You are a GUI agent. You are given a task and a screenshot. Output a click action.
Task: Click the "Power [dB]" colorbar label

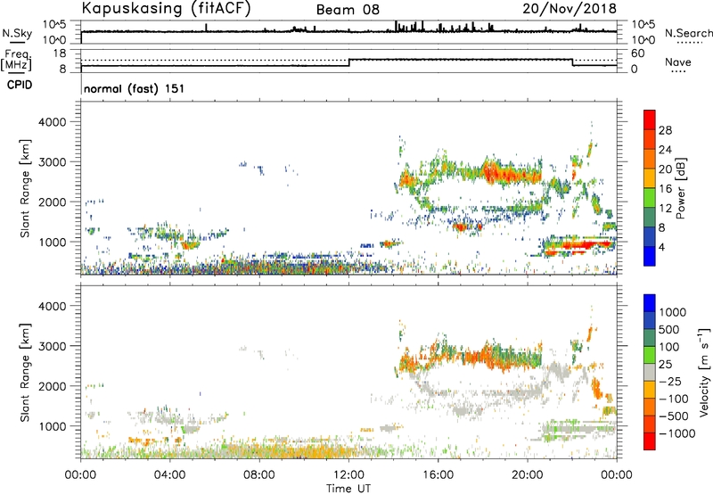tap(681, 188)
